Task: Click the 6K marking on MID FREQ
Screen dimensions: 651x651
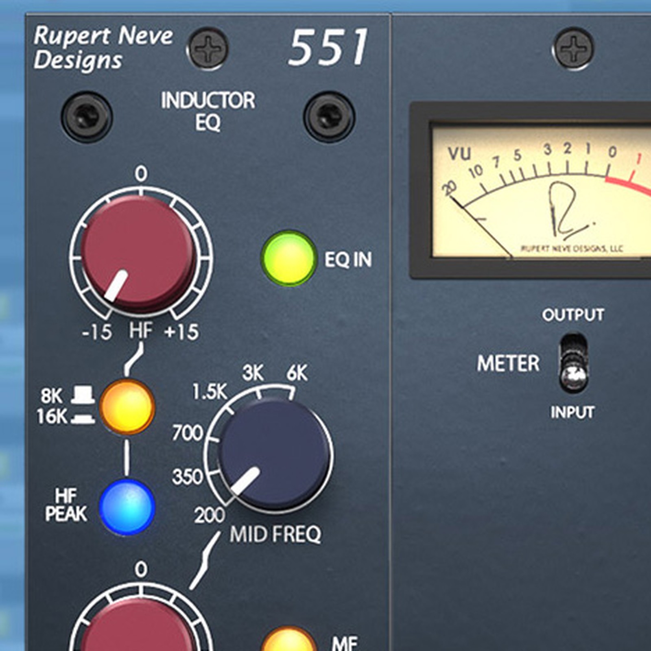Action: pos(297,373)
